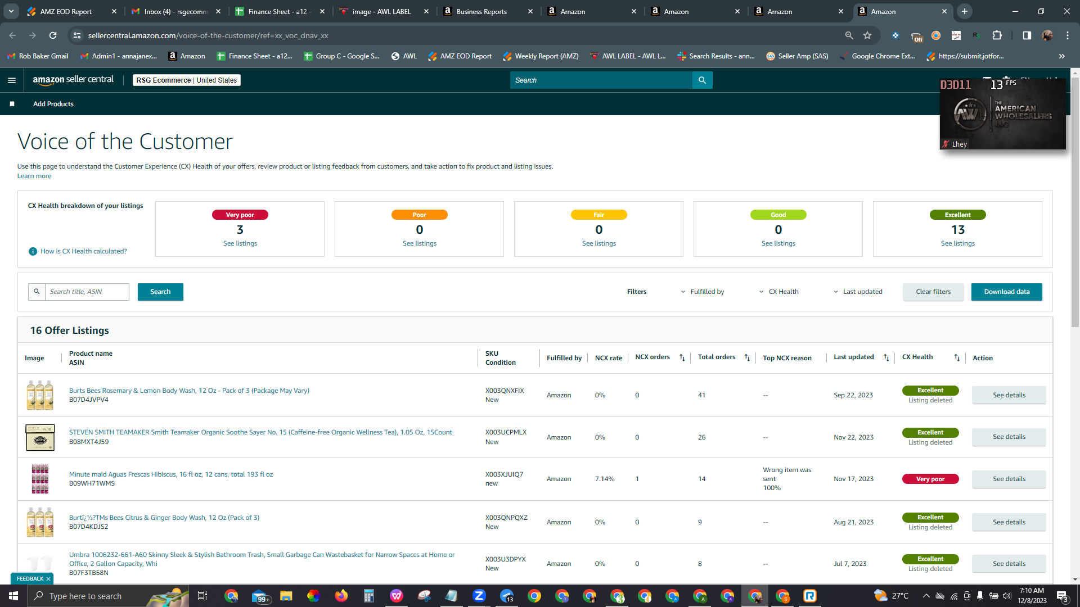The height and width of the screenshot is (607, 1080).
Task: Click the Search title, ASIN input field
Action: click(87, 292)
